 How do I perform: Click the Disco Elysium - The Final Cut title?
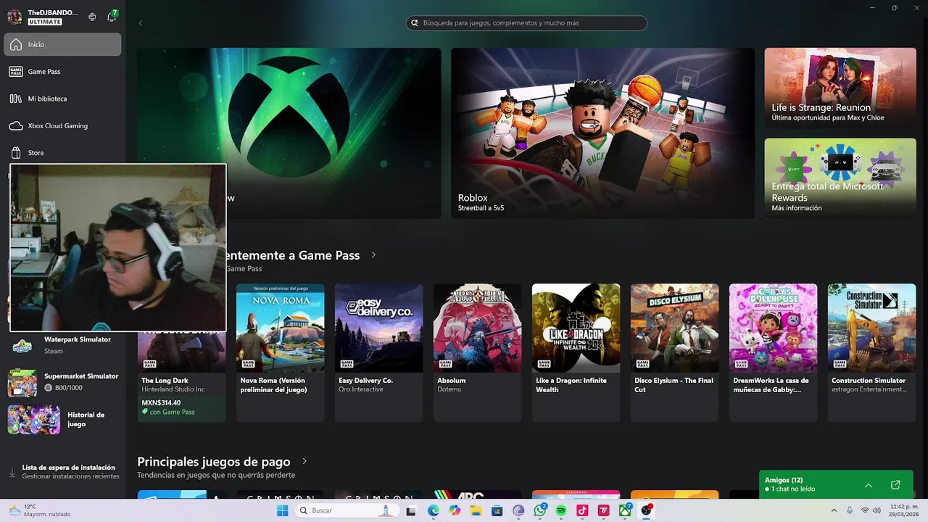674,385
